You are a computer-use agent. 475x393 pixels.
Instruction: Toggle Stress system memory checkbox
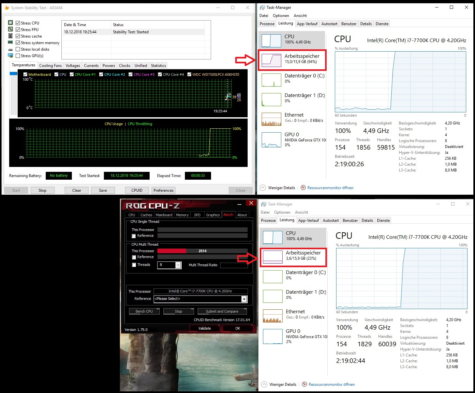[18, 42]
